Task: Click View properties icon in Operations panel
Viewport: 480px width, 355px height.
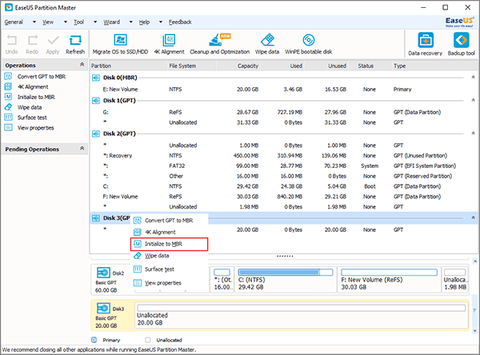Action: point(8,128)
